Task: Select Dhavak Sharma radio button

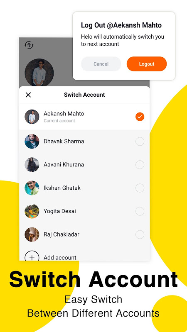Action: coord(140,142)
